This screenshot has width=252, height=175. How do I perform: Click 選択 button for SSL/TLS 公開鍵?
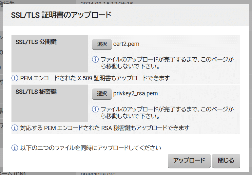coord(102,44)
